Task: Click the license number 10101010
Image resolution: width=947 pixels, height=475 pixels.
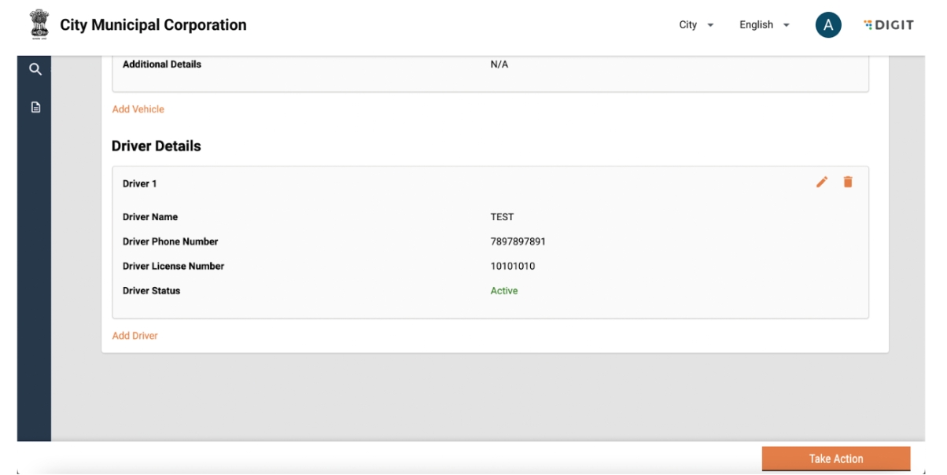Action: click(513, 267)
